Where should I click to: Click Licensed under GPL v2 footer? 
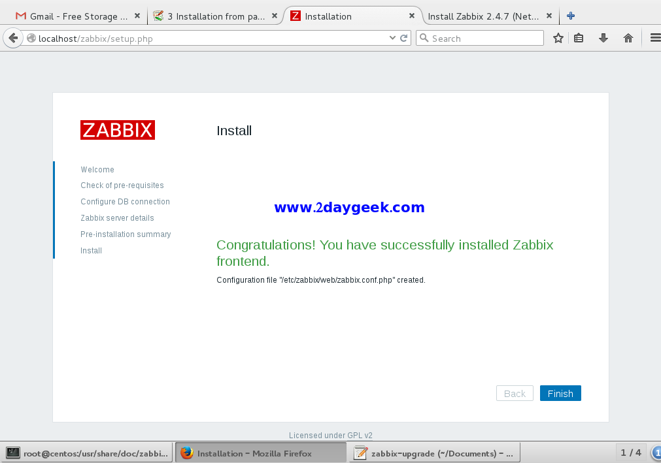(331, 435)
